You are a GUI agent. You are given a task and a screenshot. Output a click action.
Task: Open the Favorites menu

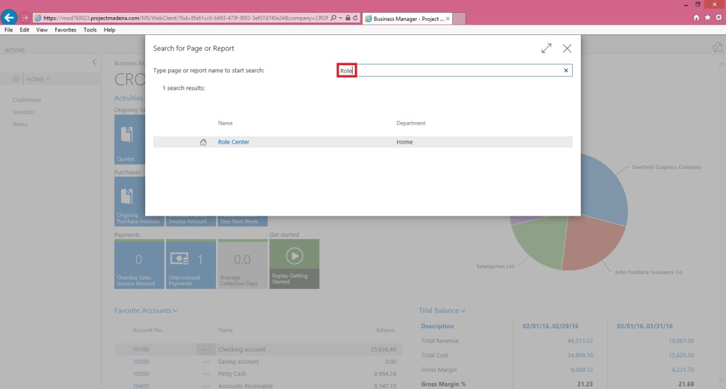[x=65, y=29]
